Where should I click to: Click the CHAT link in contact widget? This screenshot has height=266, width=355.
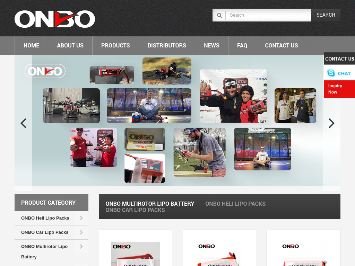tap(344, 73)
